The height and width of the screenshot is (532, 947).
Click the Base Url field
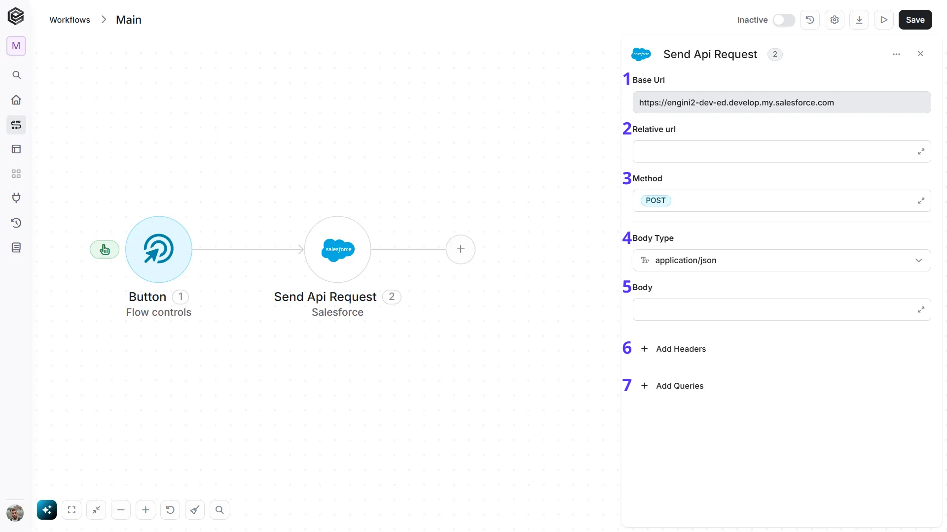click(x=782, y=102)
